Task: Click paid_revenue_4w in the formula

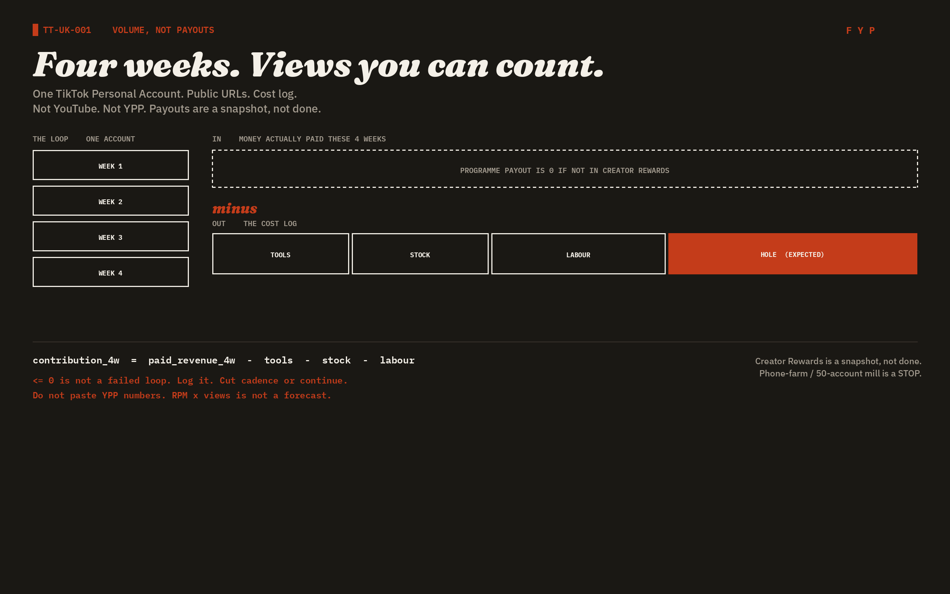Action: (x=191, y=360)
